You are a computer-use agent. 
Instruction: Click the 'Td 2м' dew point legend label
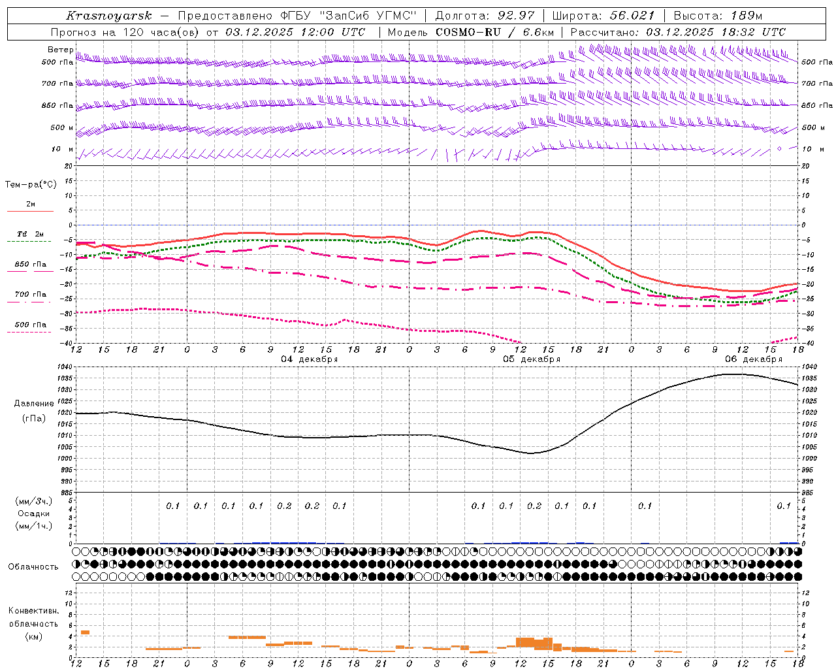pos(31,234)
